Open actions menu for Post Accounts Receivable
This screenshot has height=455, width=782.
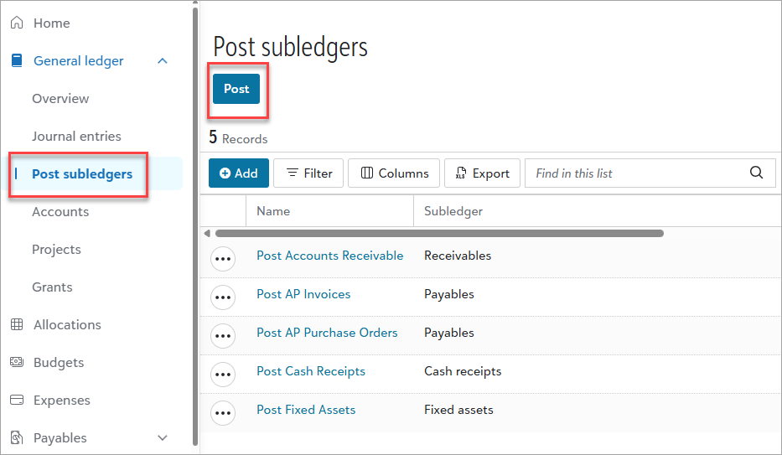click(222, 259)
